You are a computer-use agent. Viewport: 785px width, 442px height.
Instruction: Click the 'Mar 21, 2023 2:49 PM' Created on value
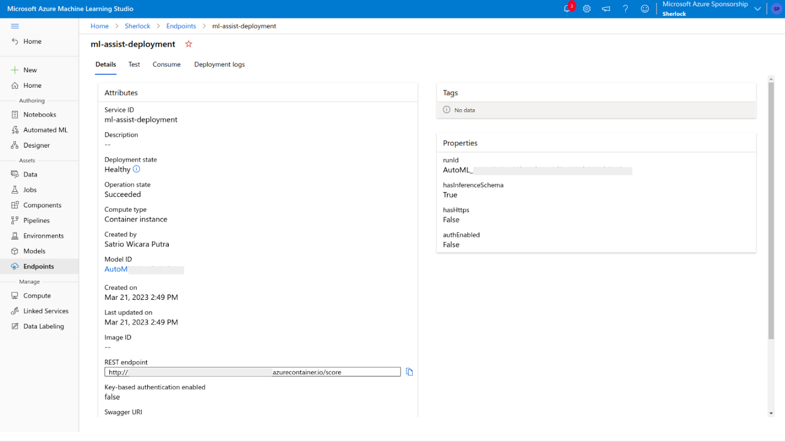141,297
